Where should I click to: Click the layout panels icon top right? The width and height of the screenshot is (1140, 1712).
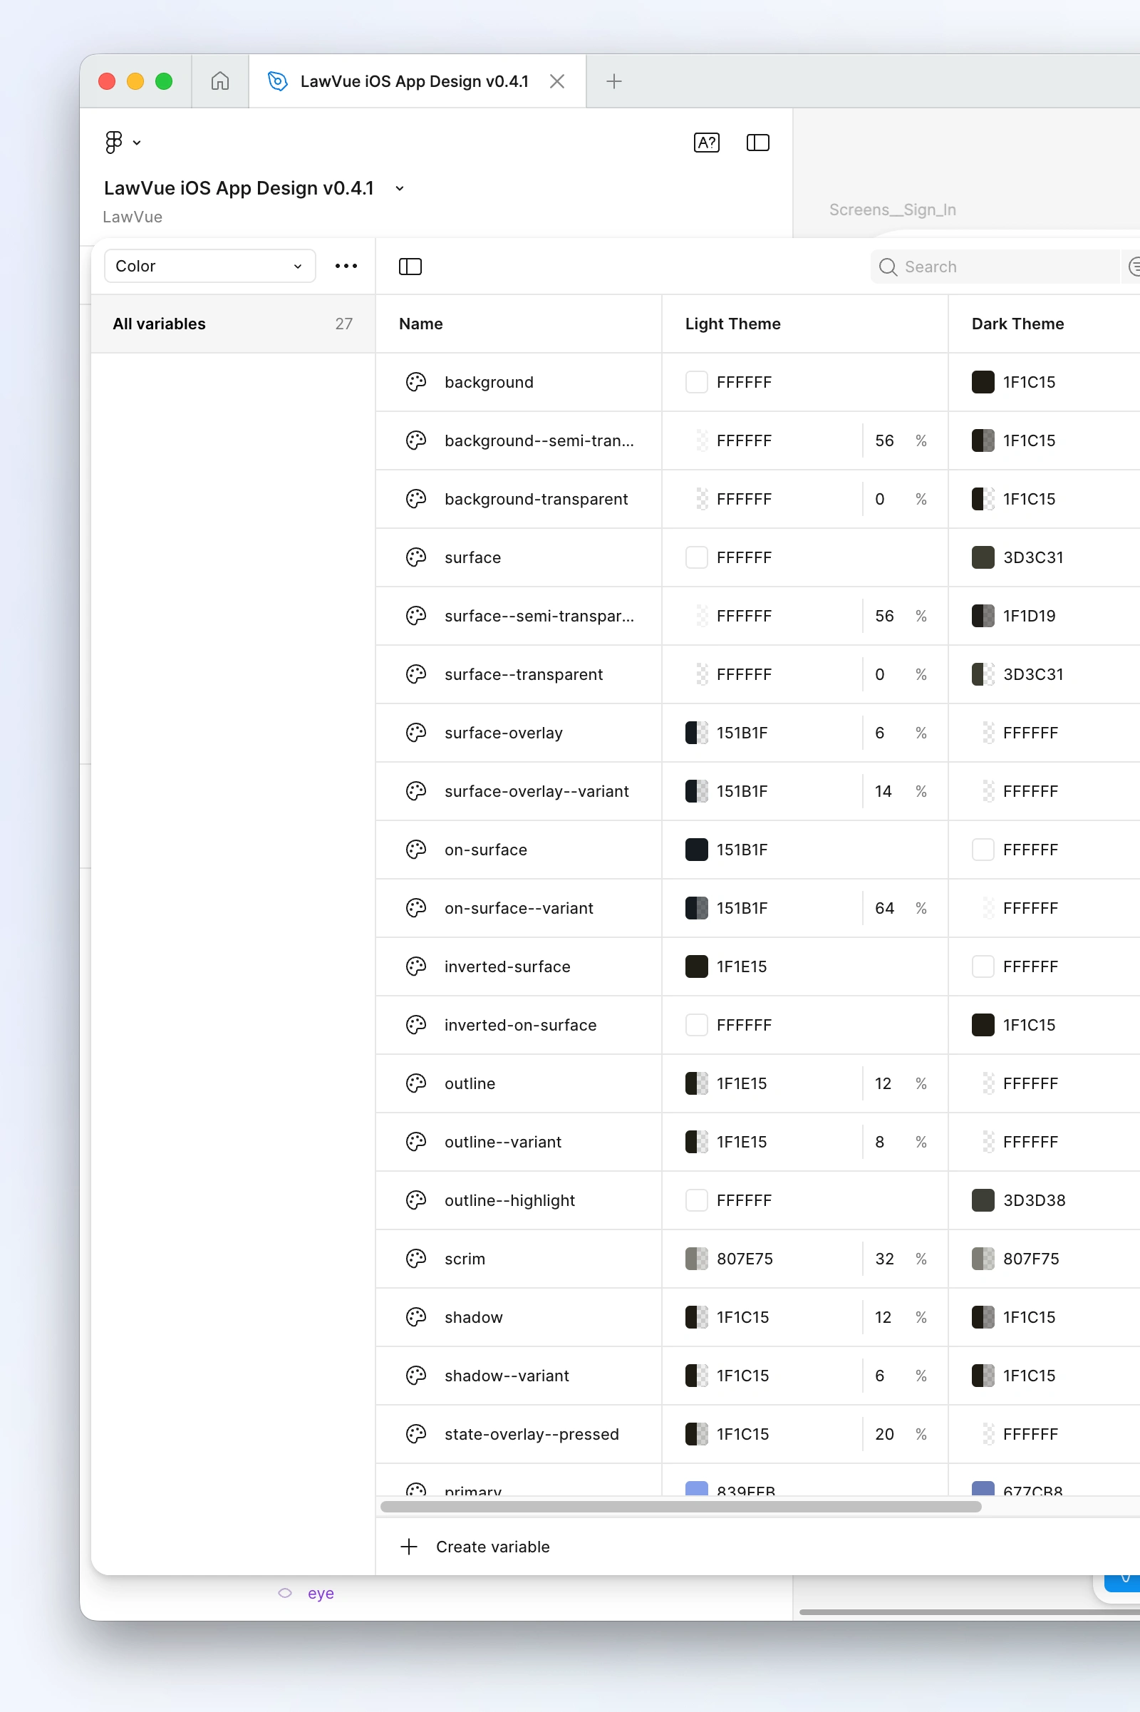(757, 143)
